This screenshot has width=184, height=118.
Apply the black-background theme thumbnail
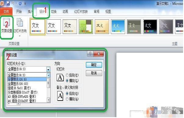point(150,27)
